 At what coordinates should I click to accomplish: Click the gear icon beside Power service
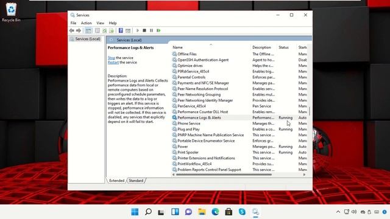174,147
